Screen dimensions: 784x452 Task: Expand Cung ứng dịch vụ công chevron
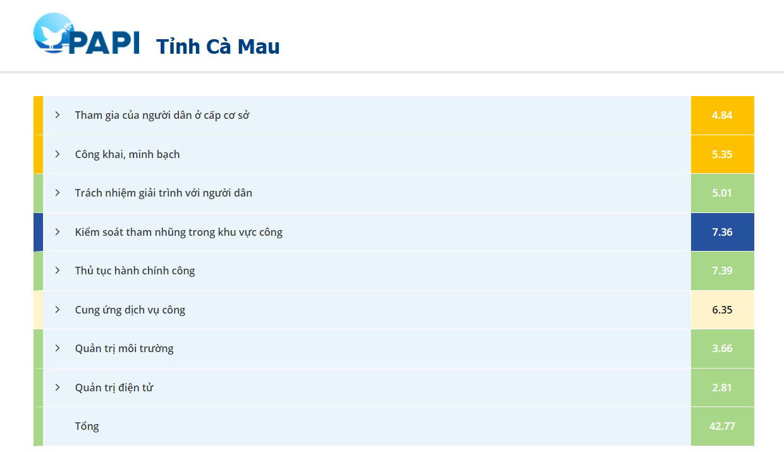tap(58, 310)
